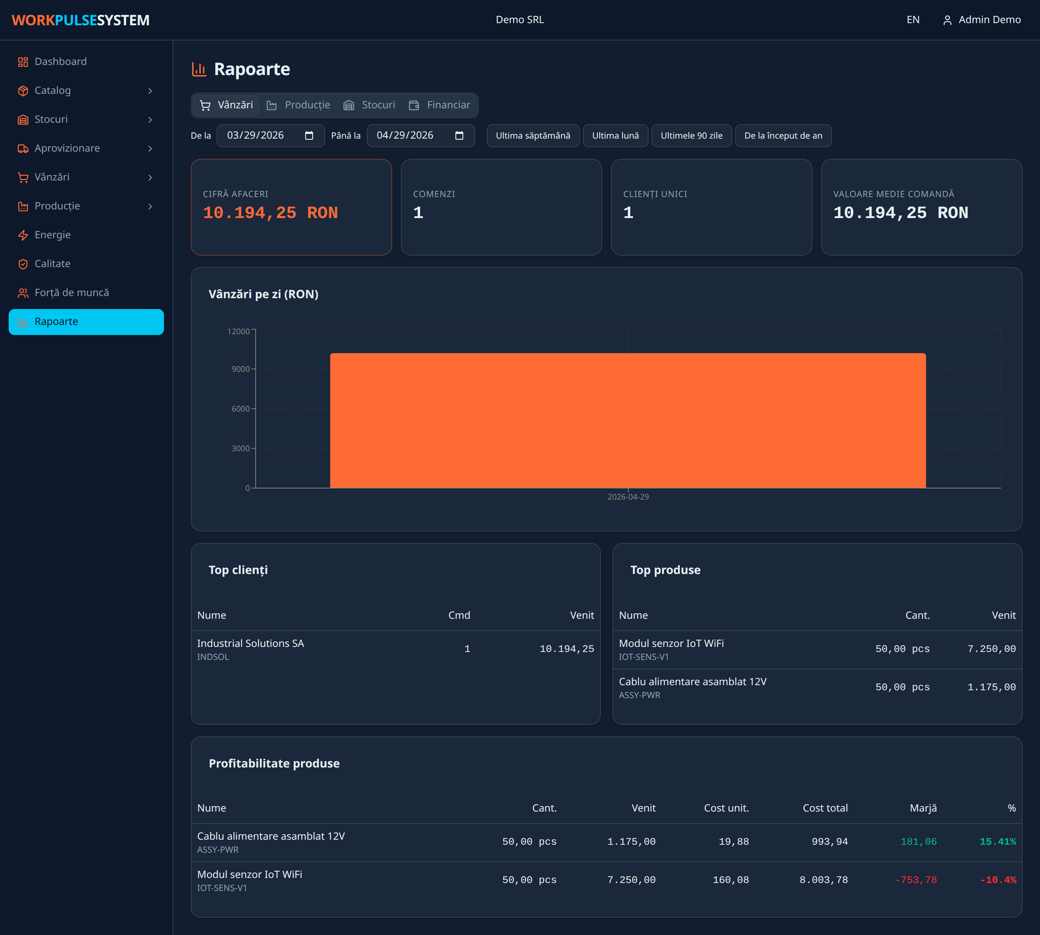Open the calendar picker for the De la date

(x=309, y=136)
